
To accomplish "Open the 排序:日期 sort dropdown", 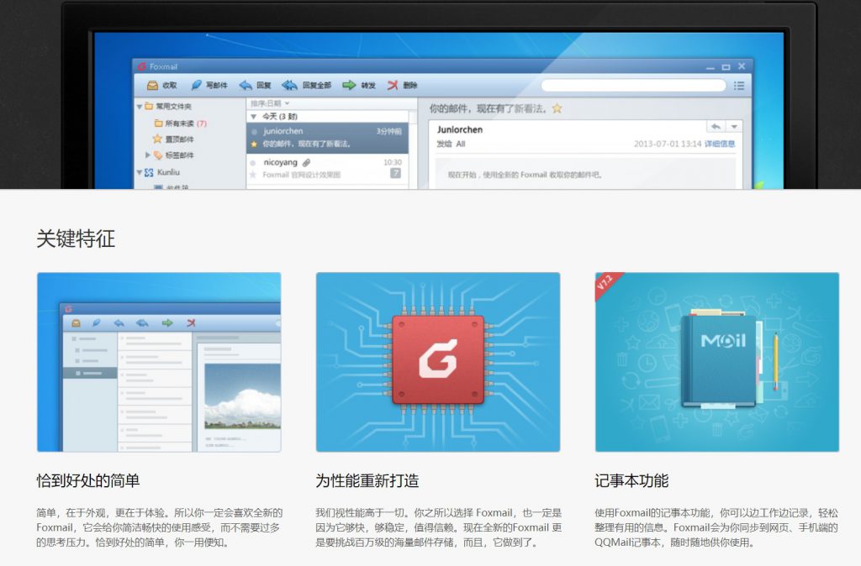I will click(269, 103).
